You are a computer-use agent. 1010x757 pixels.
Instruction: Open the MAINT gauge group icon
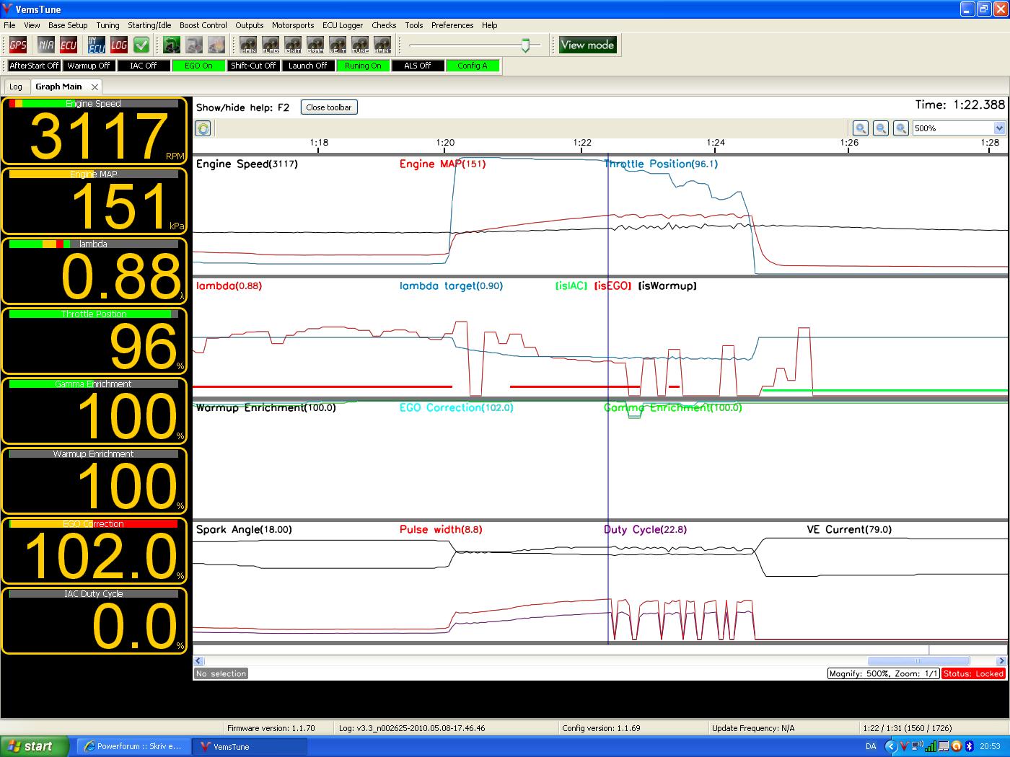click(382, 45)
